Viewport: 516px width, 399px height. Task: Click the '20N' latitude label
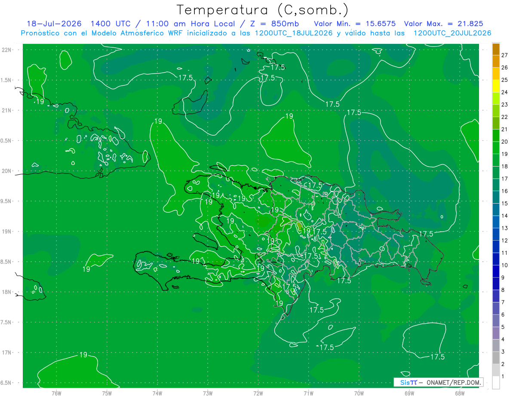(7, 171)
